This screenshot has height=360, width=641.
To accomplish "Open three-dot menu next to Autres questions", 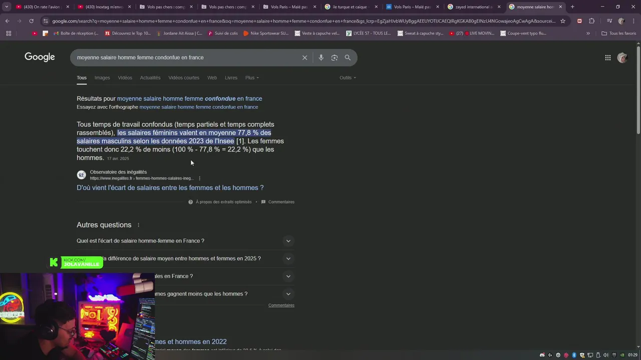I will (139, 225).
